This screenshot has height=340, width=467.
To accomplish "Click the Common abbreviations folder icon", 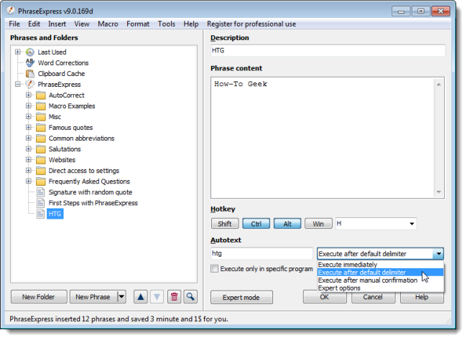I will point(41,138).
